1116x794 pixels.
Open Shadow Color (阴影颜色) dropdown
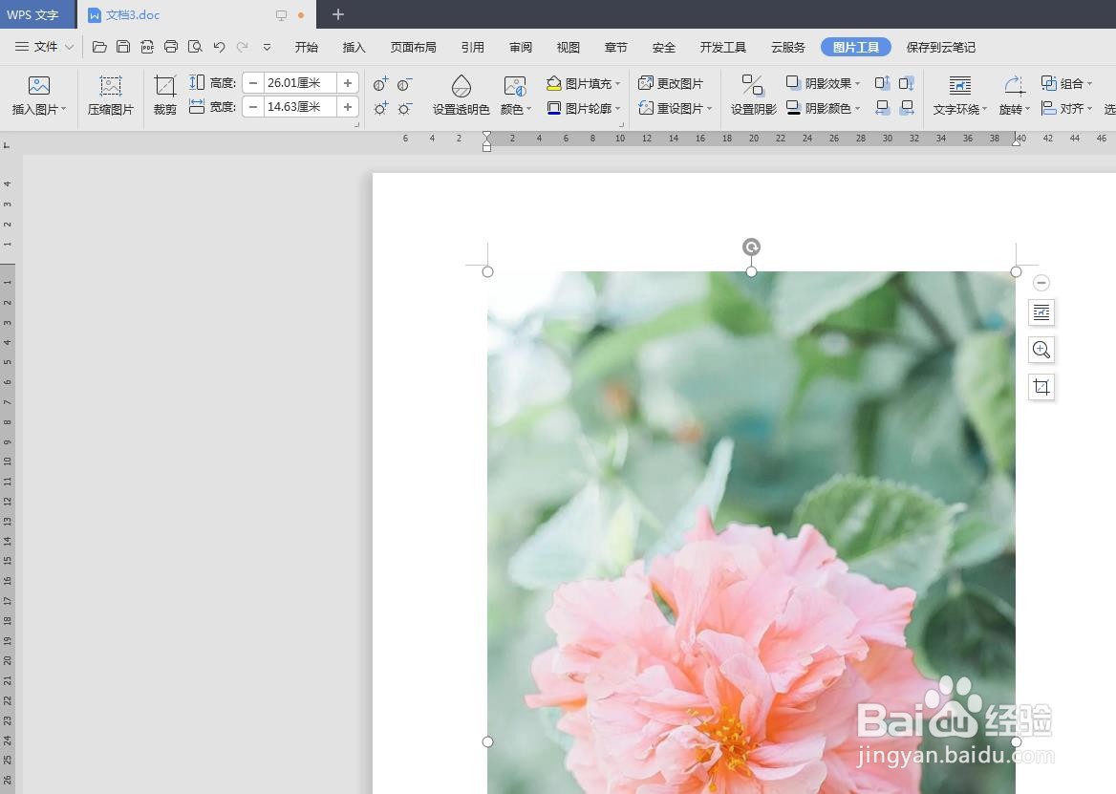(824, 108)
